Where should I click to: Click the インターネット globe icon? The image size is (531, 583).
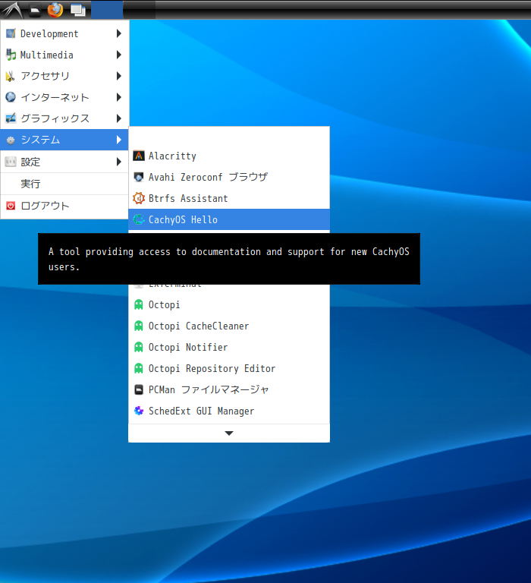tap(11, 97)
